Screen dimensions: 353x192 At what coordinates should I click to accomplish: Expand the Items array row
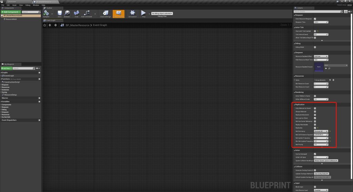(x=294, y=80)
